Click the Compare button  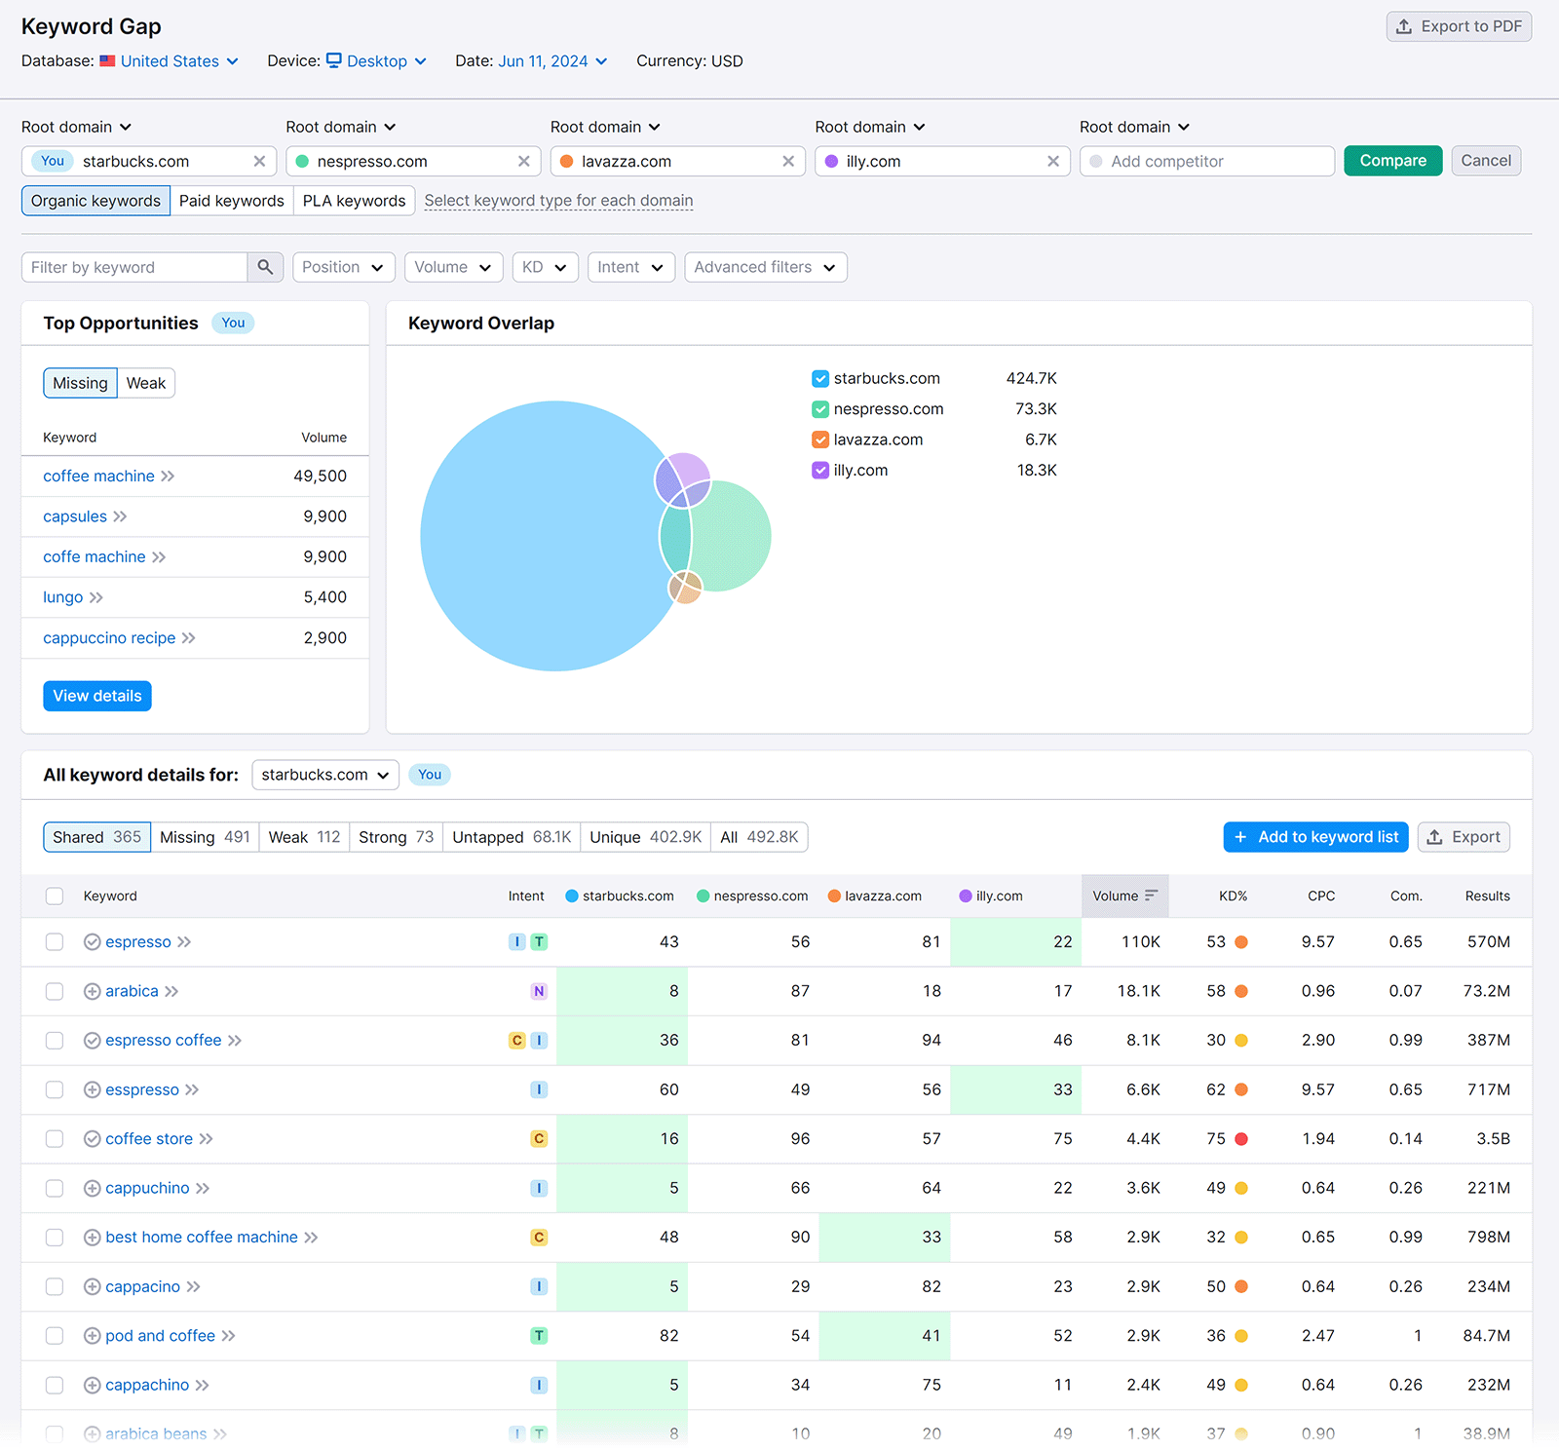coord(1392,161)
